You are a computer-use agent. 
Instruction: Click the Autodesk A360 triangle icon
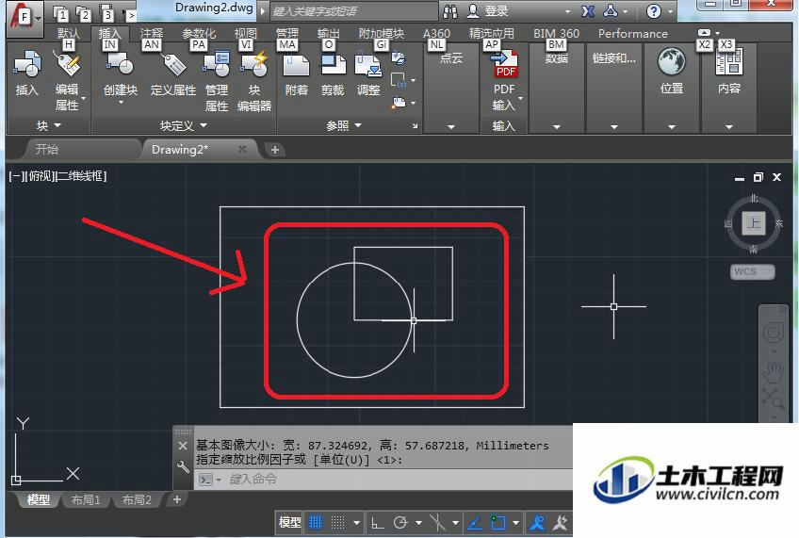click(x=610, y=10)
